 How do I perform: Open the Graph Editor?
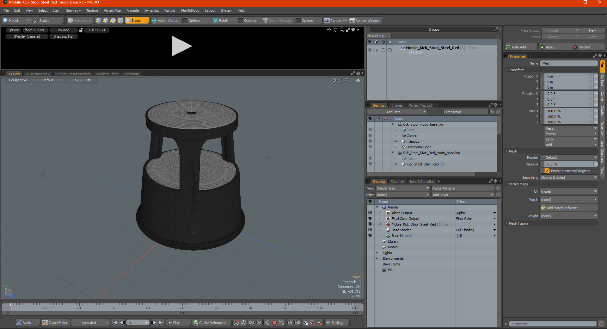55,323
